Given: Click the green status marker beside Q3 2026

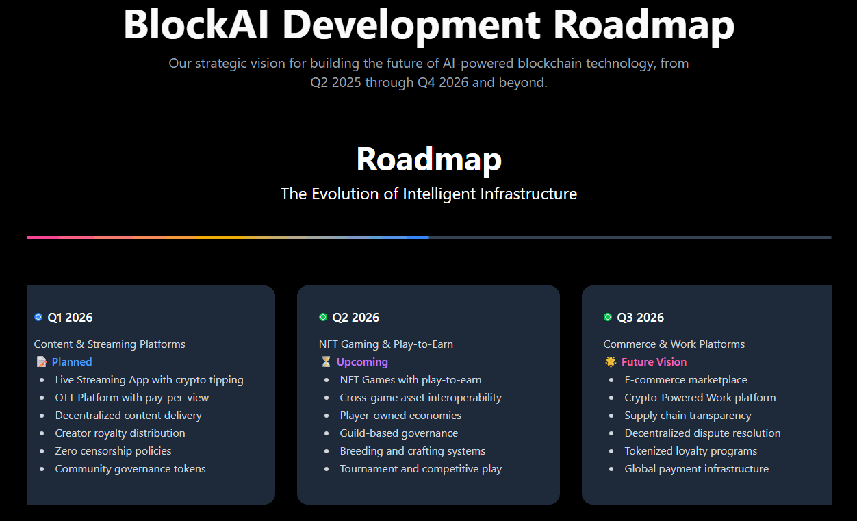Looking at the screenshot, I should coord(607,316).
